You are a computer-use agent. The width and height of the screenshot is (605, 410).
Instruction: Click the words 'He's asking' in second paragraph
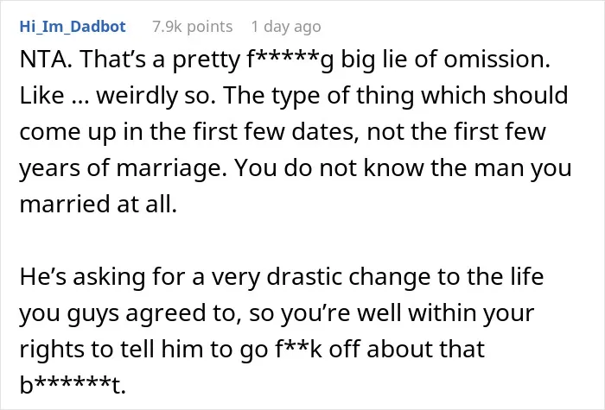[x=82, y=277]
